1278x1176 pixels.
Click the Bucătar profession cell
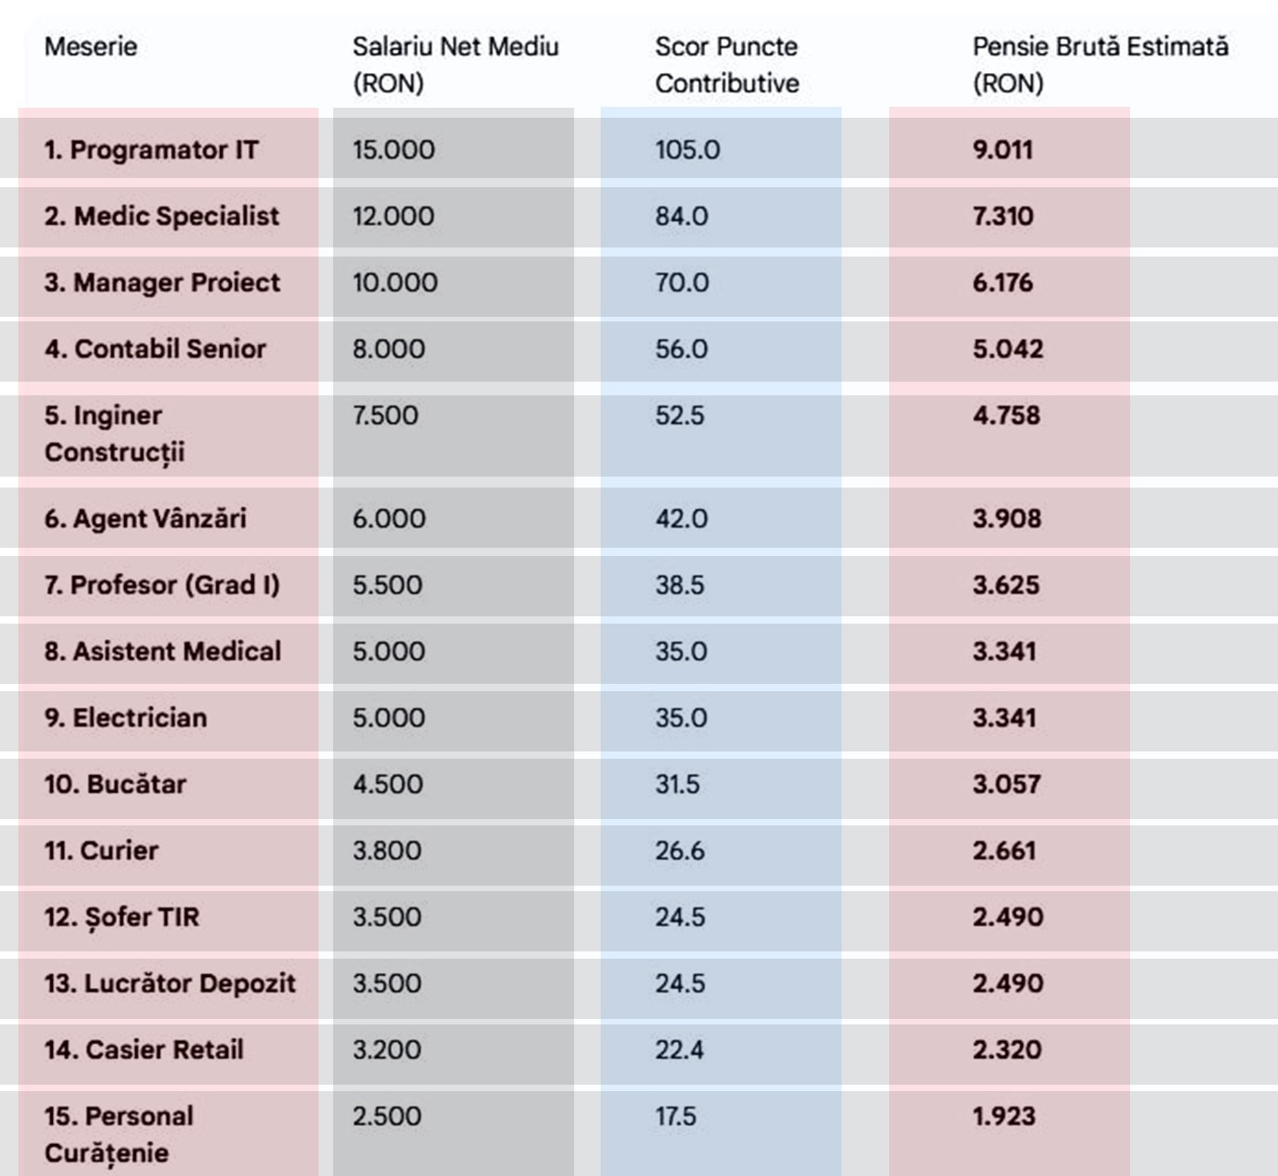pos(115,784)
